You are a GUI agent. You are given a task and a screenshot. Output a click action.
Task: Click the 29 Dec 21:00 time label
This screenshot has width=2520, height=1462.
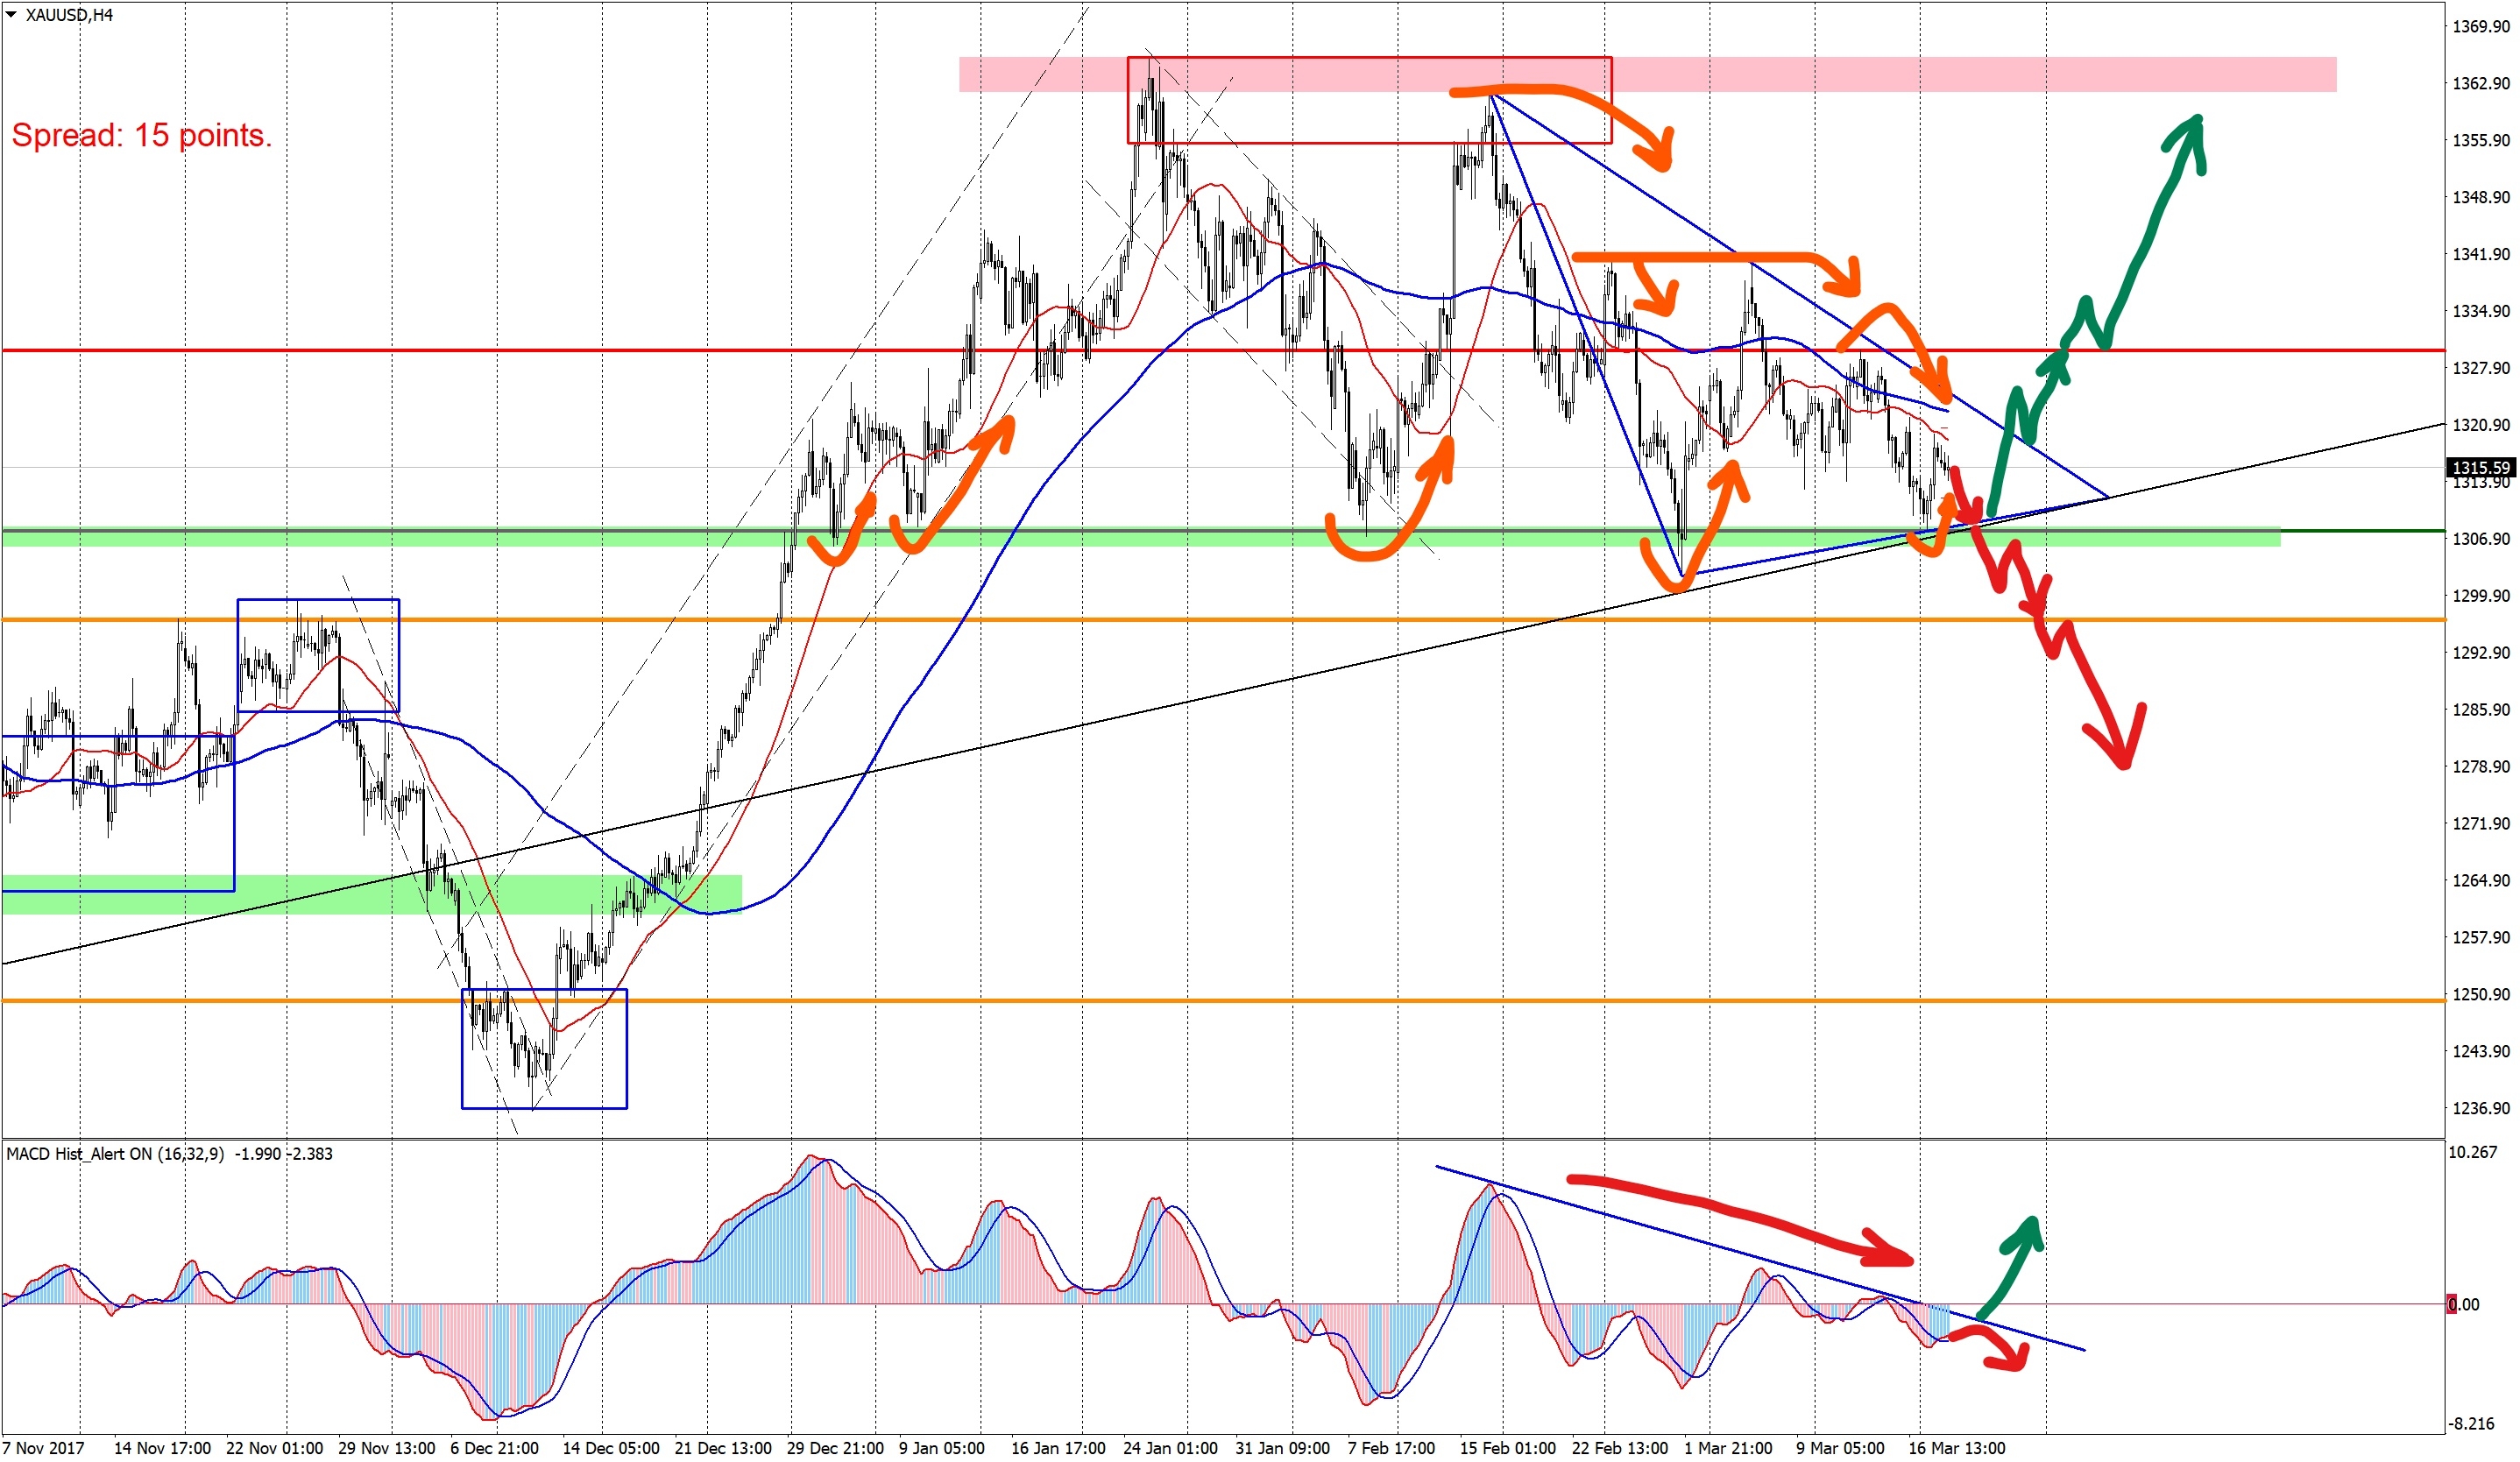click(835, 1449)
